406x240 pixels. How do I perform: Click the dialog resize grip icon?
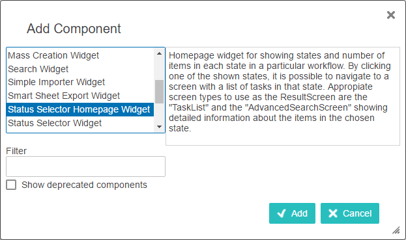coord(396,230)
